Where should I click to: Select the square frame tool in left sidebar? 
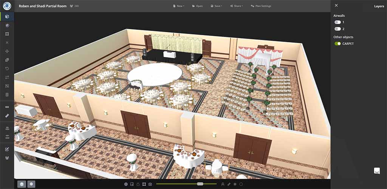click(x=7, y=34)
